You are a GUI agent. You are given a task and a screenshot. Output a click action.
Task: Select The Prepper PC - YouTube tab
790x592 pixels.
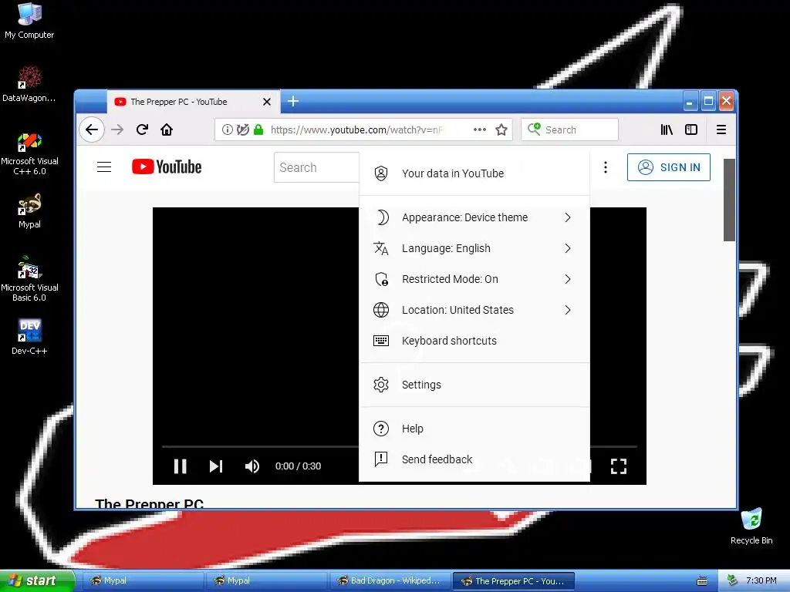coord(193,102)
